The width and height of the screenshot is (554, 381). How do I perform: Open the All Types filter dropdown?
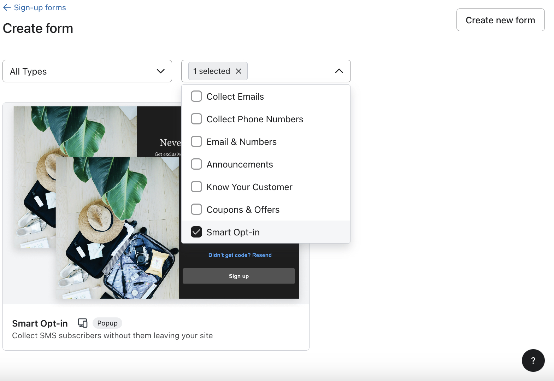tap(87, 71)
